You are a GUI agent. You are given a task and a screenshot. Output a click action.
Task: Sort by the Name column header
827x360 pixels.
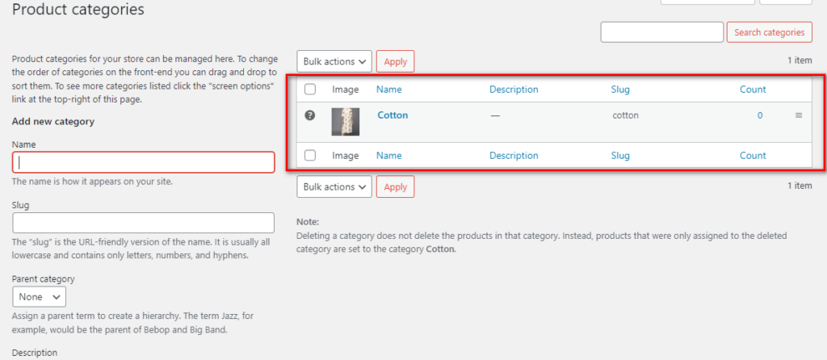388,90
